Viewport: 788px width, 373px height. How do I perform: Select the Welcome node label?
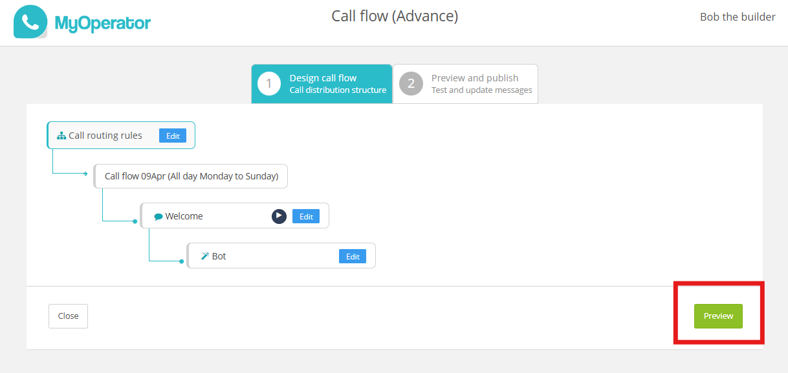184,216
